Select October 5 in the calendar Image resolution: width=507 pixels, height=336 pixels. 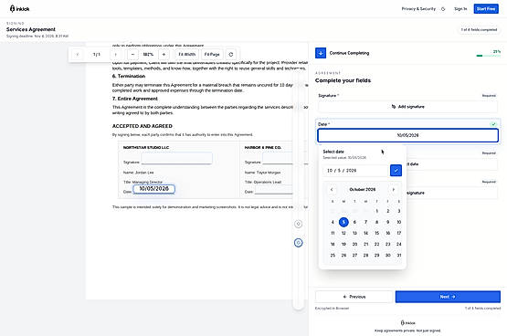tap(343, 222)
